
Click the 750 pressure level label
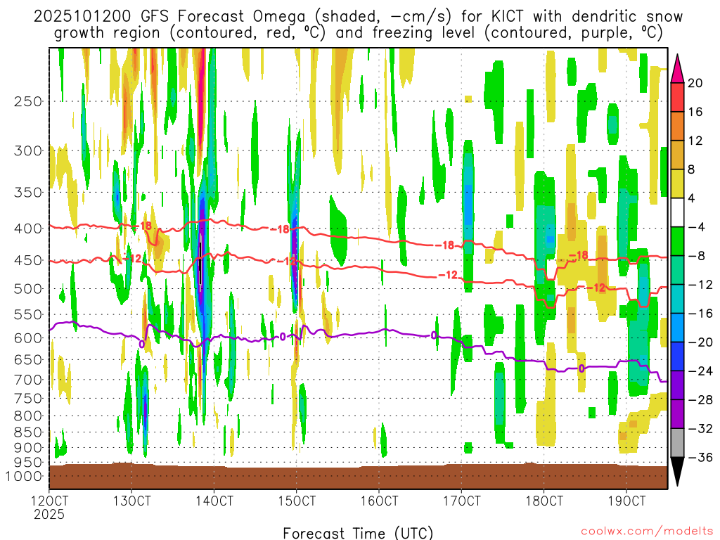pyautogui.click(x=28, y=399)
